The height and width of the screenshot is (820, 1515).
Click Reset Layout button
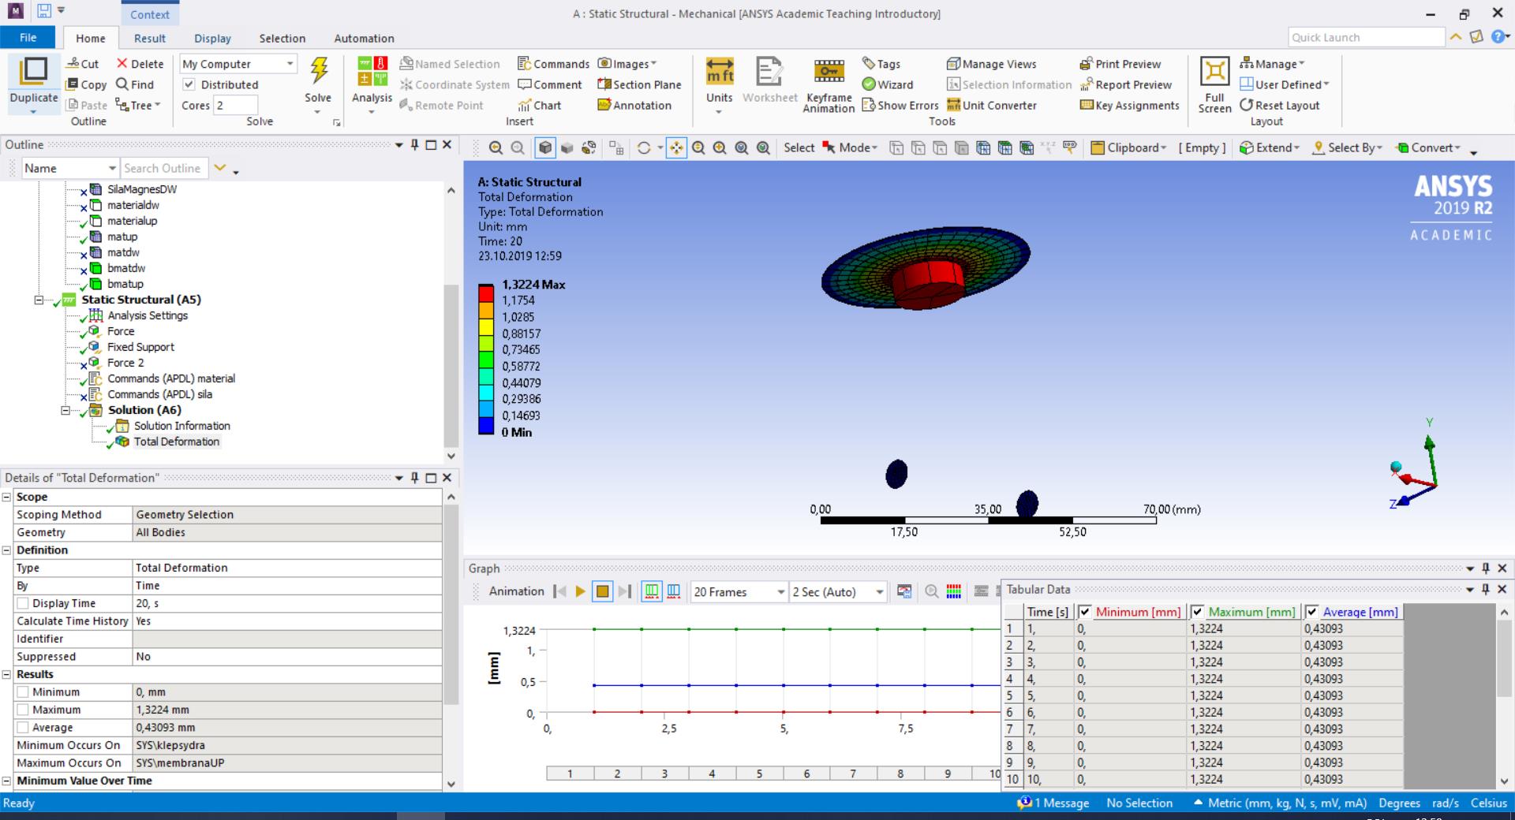pos(1280,105)
